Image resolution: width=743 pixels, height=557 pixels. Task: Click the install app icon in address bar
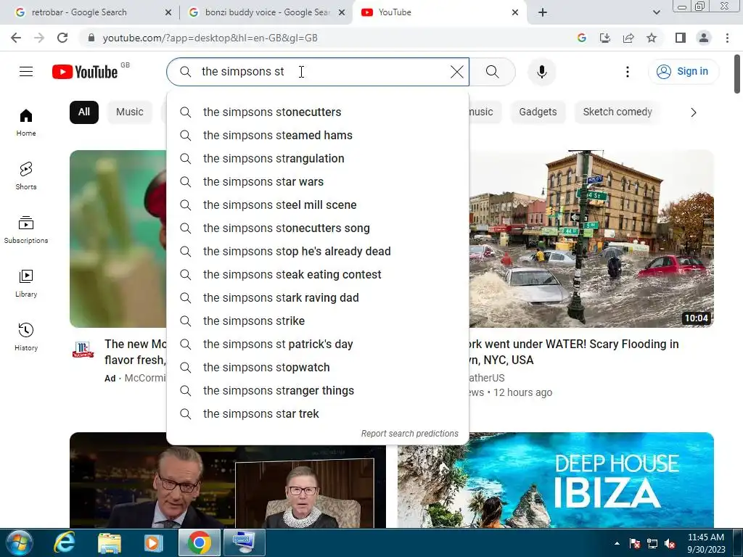(605, 38)
